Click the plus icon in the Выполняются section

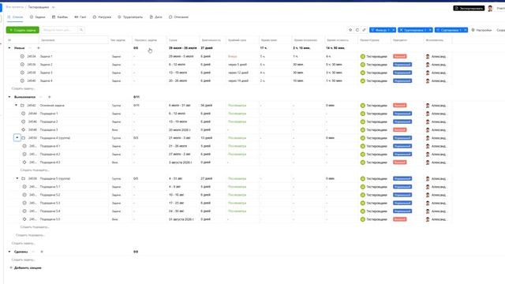[49, 97]
